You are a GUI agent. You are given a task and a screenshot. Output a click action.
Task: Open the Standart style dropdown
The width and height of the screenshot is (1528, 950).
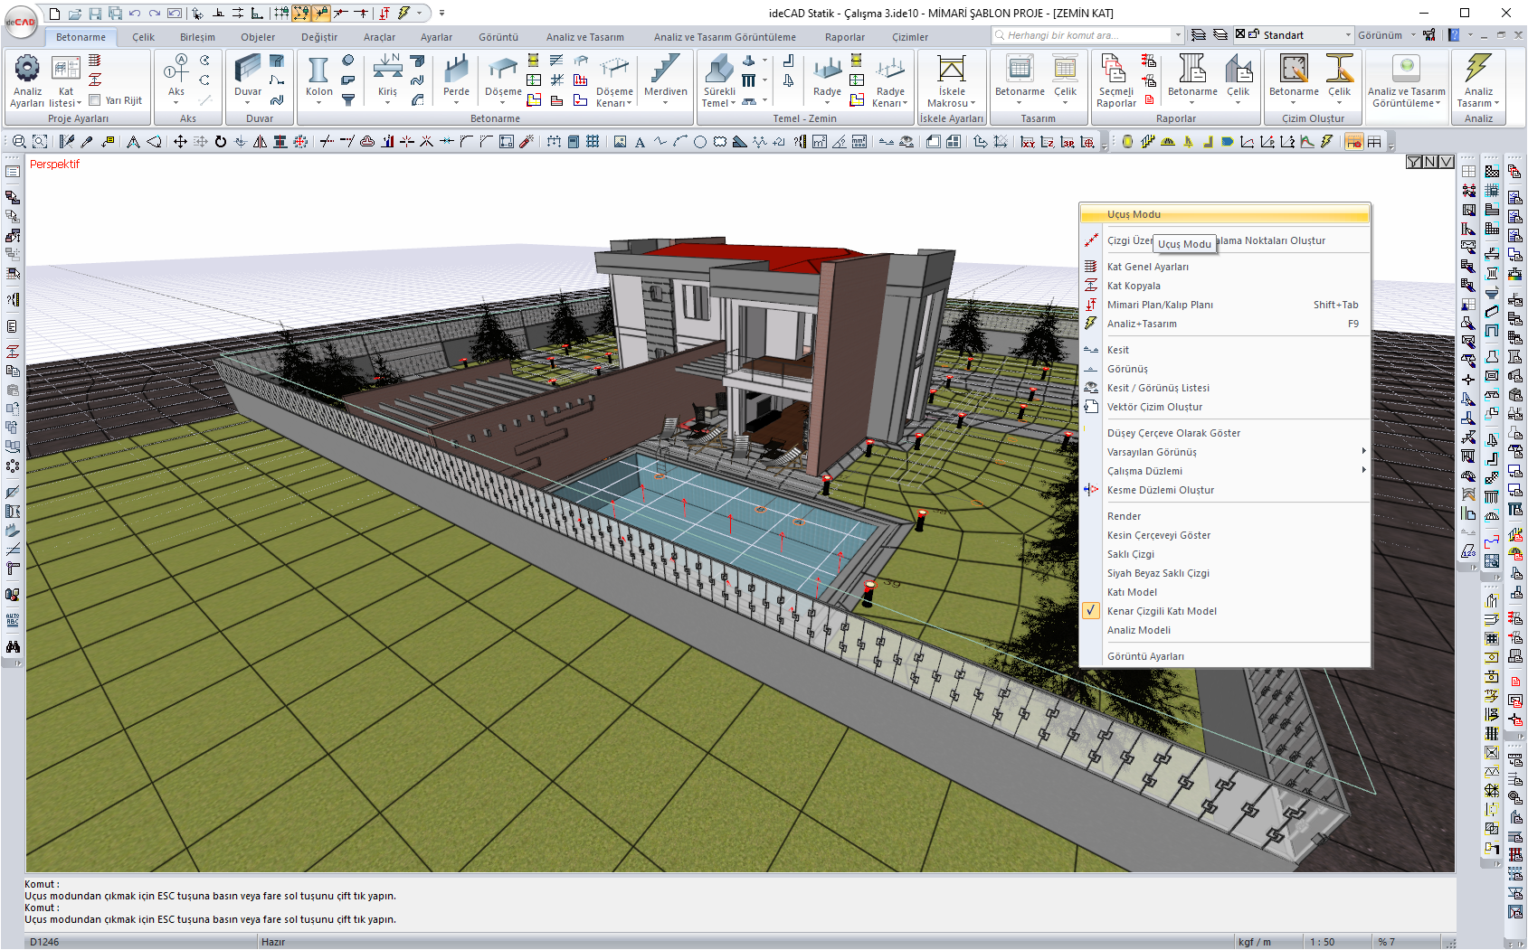pyautogui.click(x=1347, y=35)
